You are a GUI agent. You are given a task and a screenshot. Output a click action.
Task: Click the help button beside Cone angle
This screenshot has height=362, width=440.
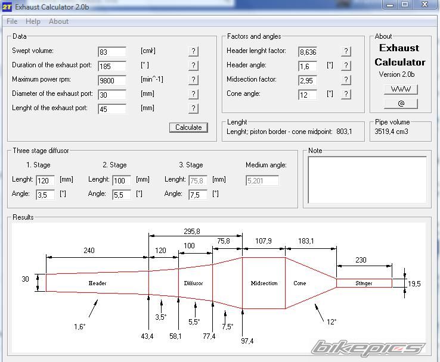[346, 94]
